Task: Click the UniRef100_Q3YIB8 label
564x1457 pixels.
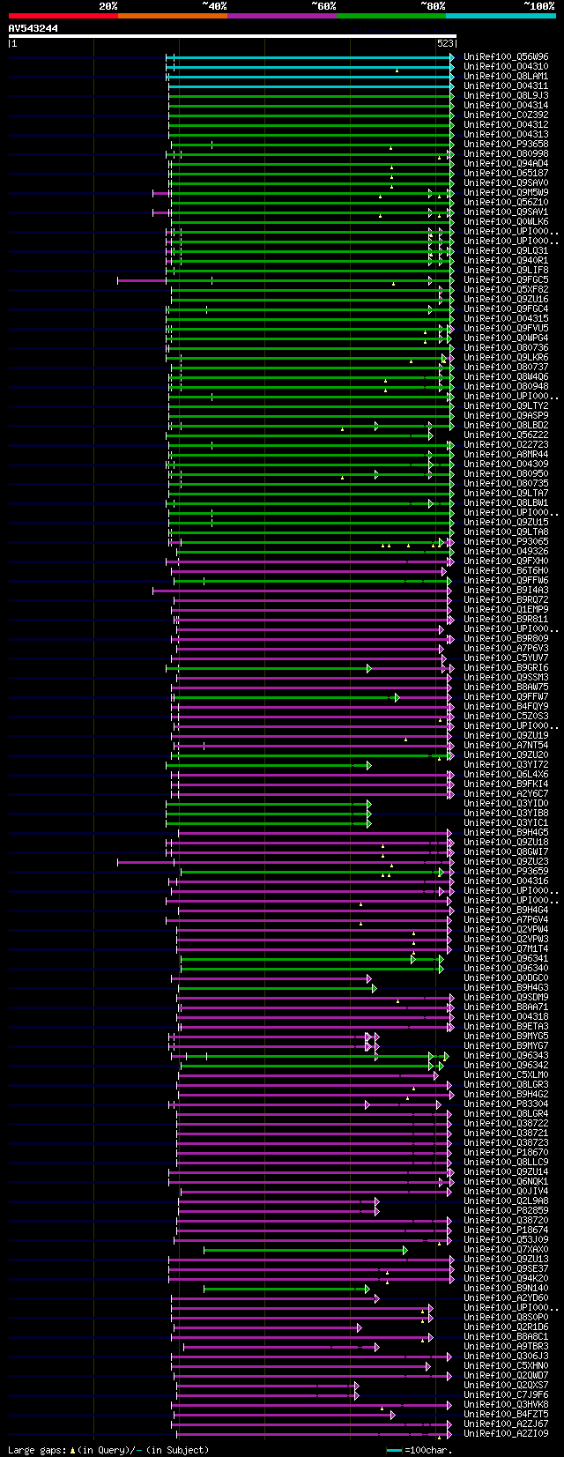Action: (506, 813)
